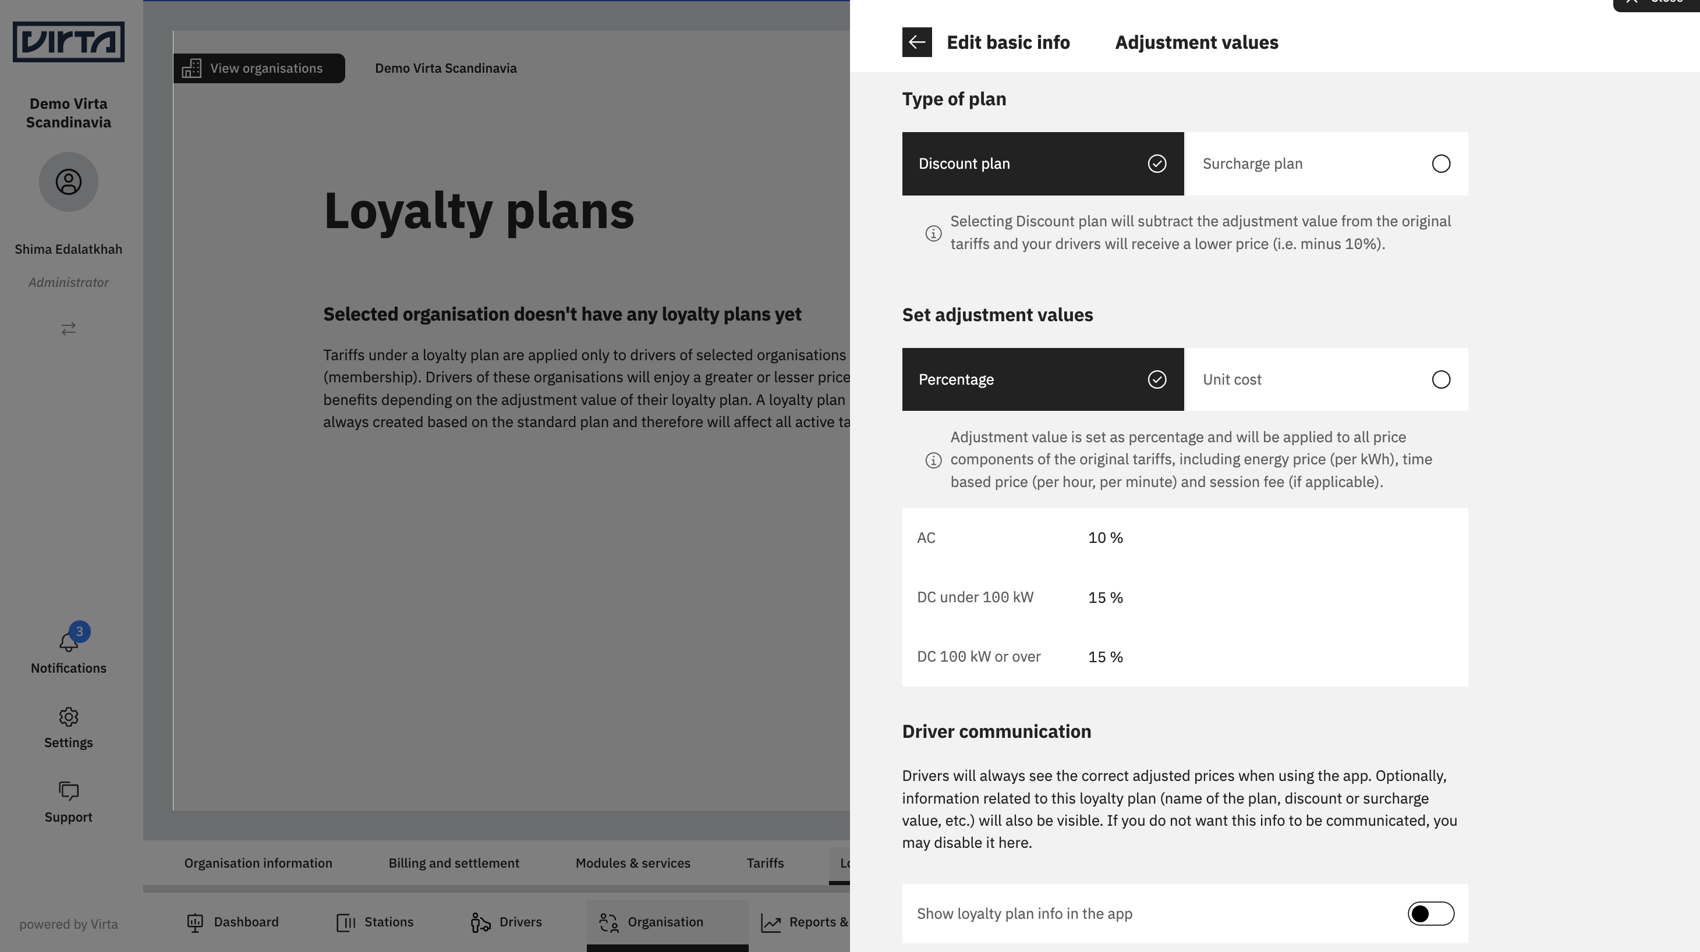
Task: Open the Reports section icon
Action: pyautogui.click(x=772, y=922)
